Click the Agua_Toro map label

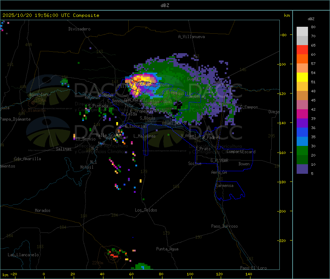pyautogui.click(x=39, y=95)
